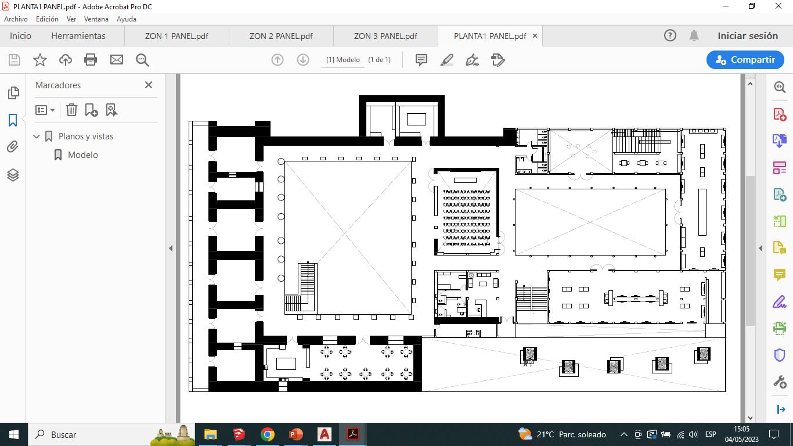Add a new bookmark
The width and height of the screenshot is (793, 446).
coord(91,110)
